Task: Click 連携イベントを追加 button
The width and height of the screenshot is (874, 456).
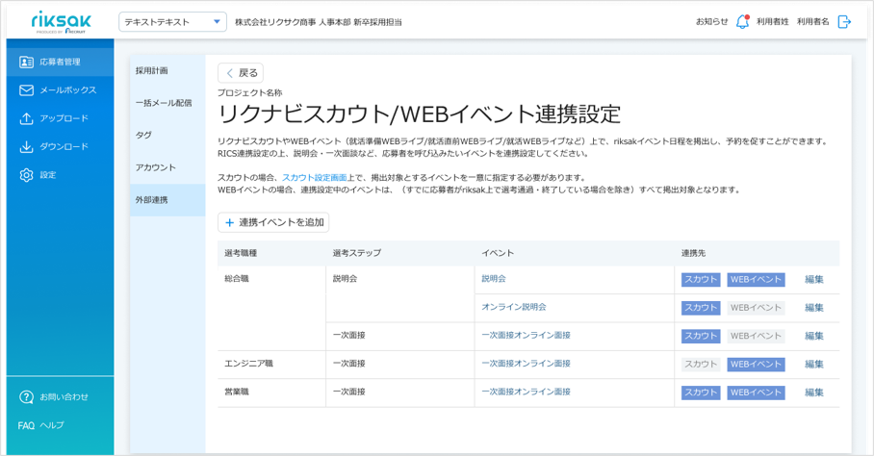Action: coord(273,222)
